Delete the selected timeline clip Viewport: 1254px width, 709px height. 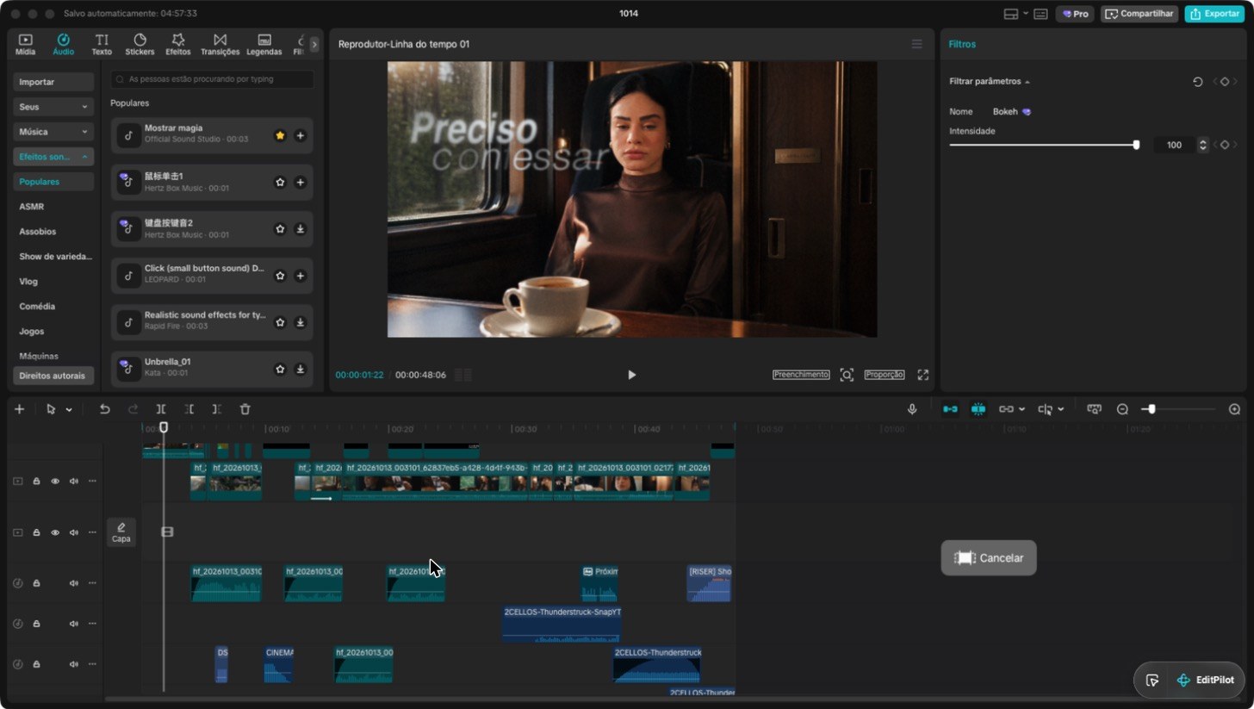[x=245, y=409]
